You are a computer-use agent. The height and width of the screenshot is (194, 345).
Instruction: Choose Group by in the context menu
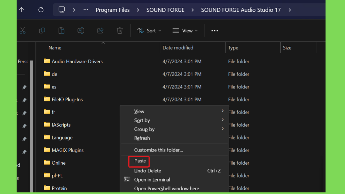(175, 129)
